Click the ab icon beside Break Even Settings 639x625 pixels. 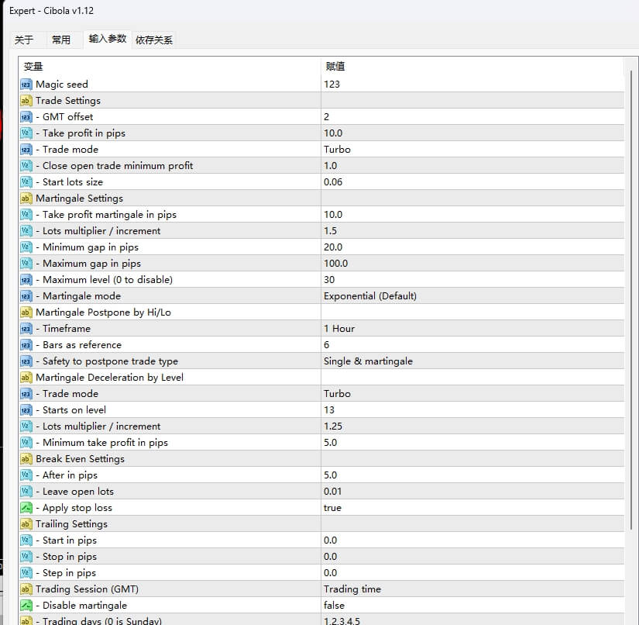click(x=26, y=458)
